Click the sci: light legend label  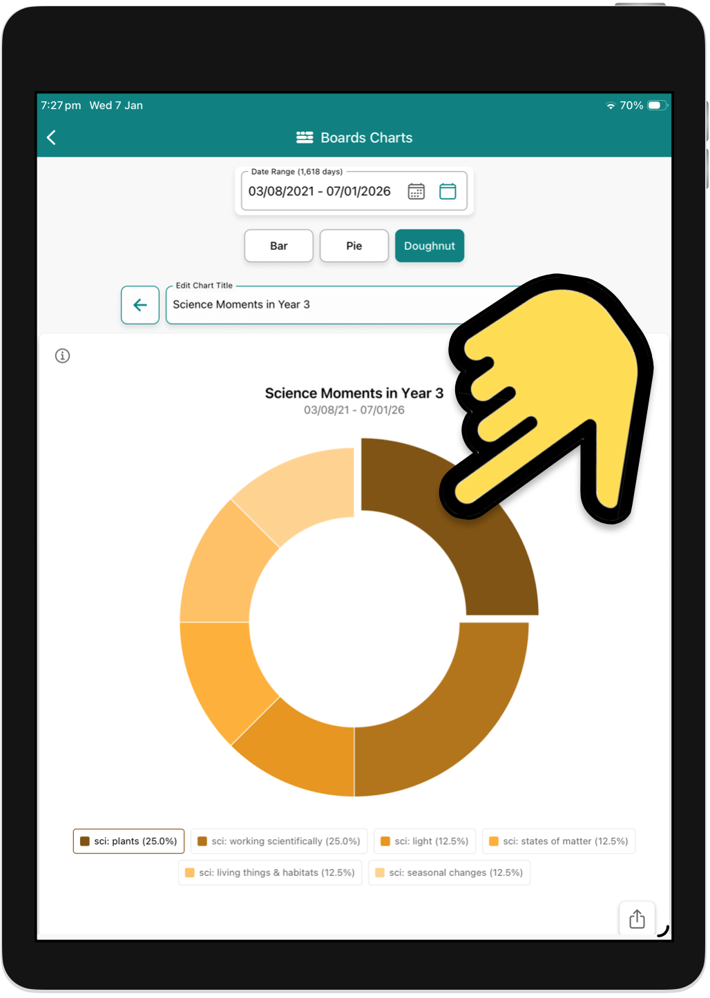tap(424, 841)
